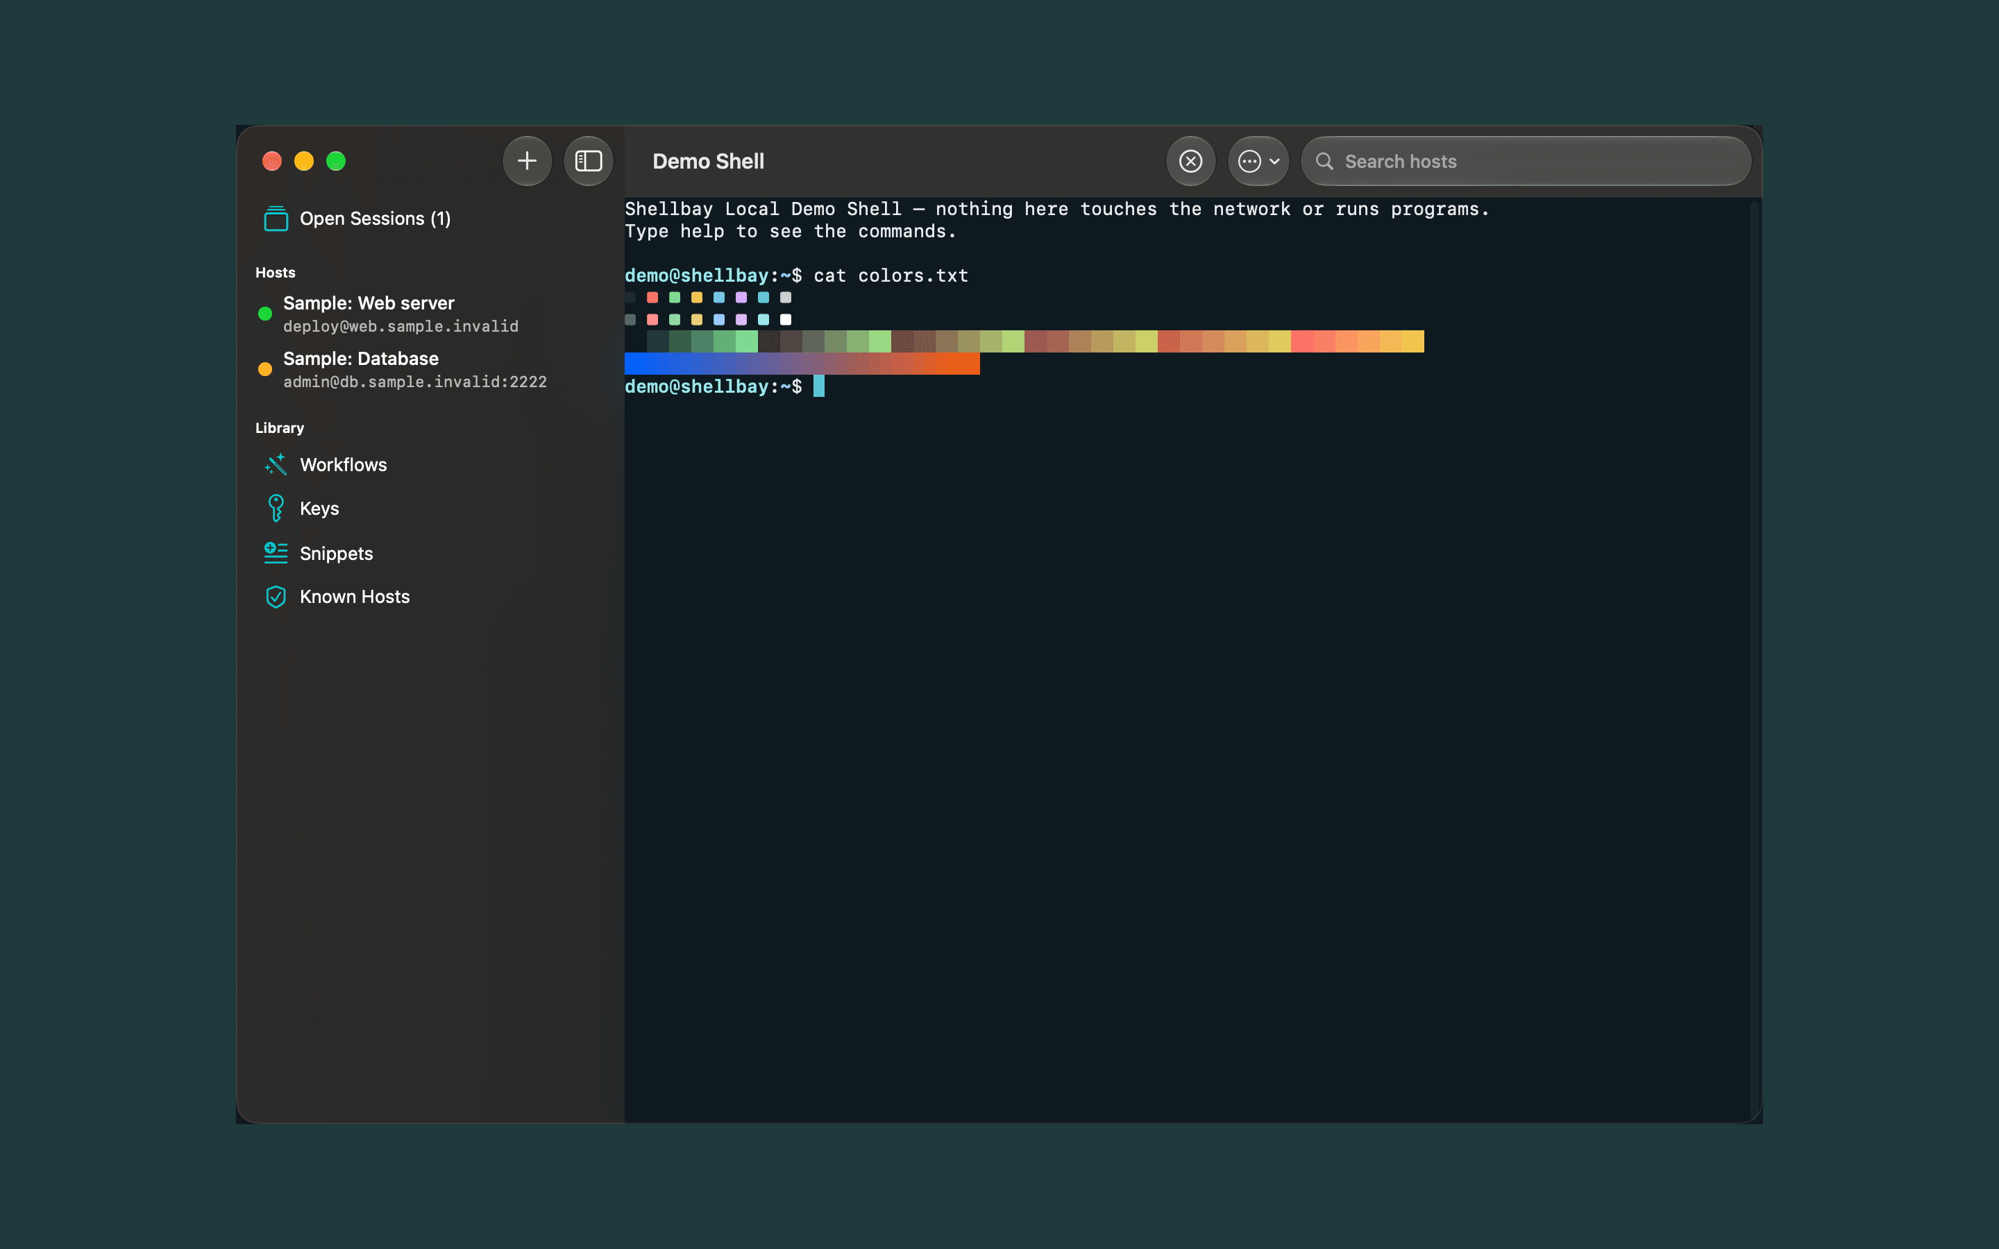Click the red square in the first color row
1999x1249 pixels.
652,298
